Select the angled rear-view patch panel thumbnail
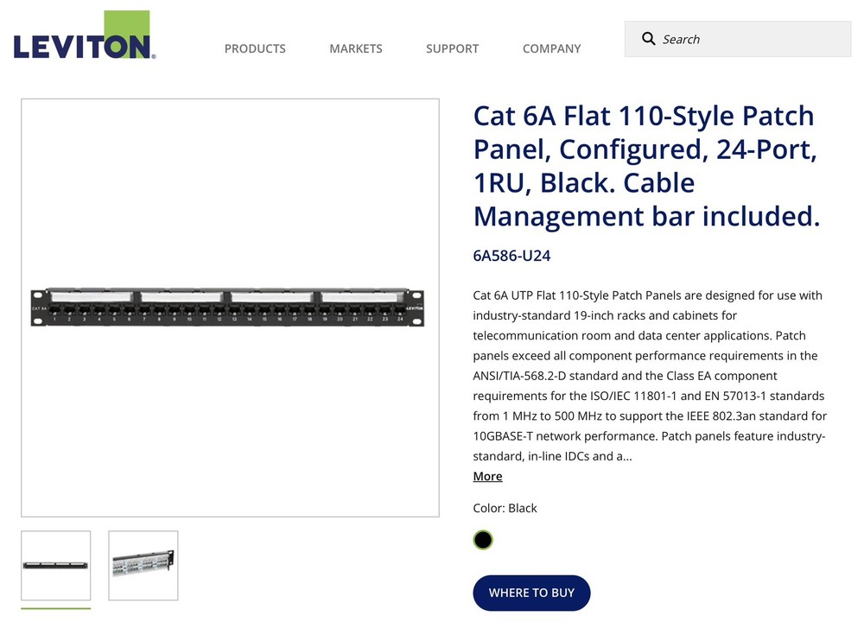Viewport: 864px width, 622px height. [143, 565]
